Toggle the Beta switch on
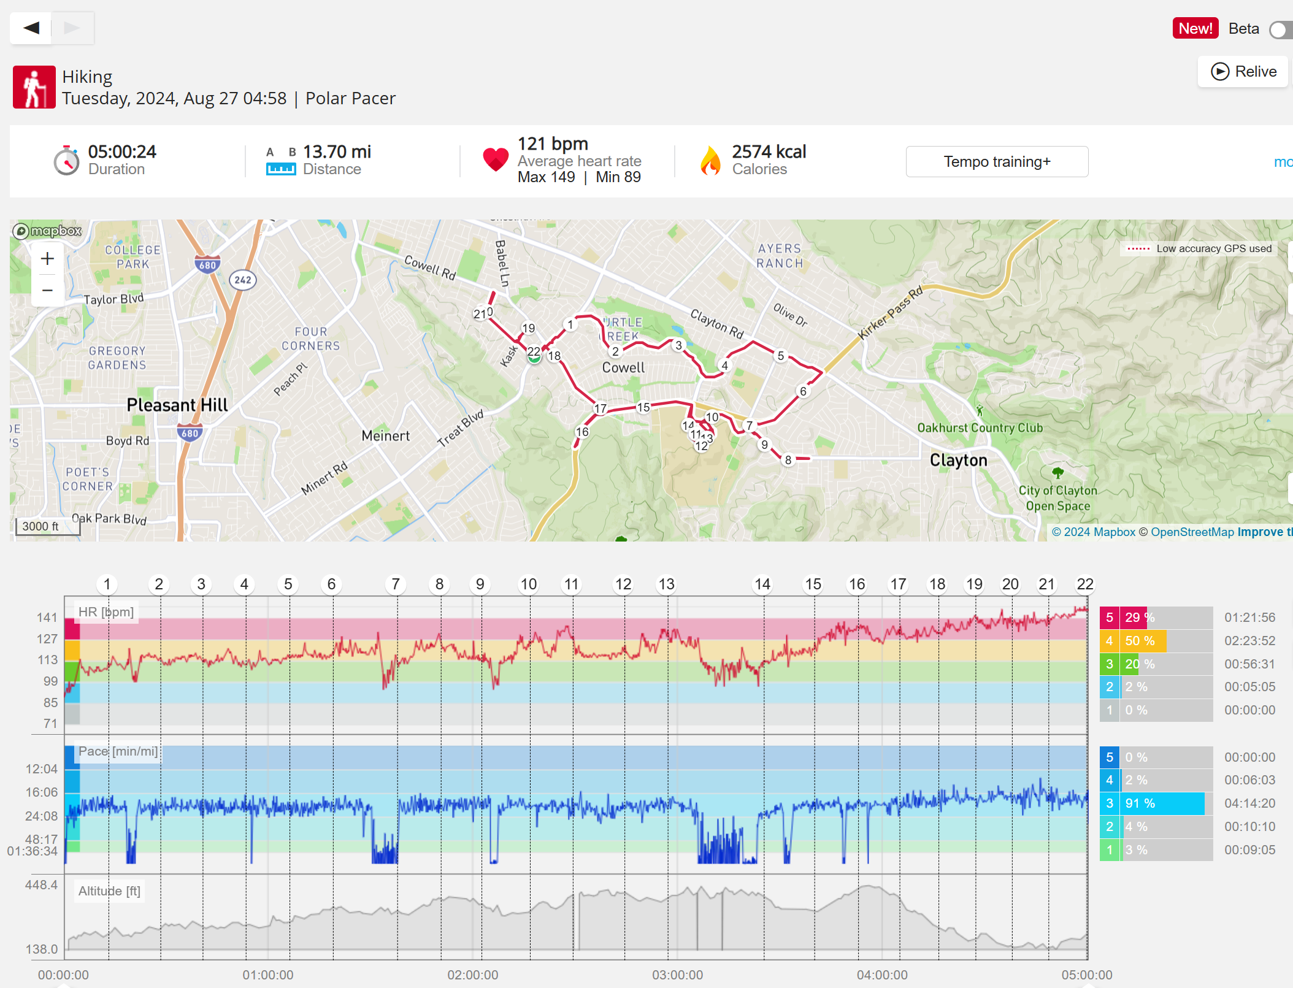 [x=1281, y=29]
